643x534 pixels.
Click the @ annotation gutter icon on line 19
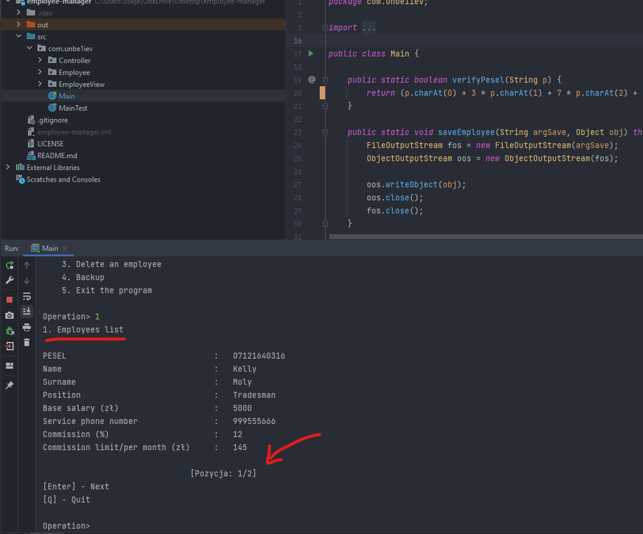point(312,79)
